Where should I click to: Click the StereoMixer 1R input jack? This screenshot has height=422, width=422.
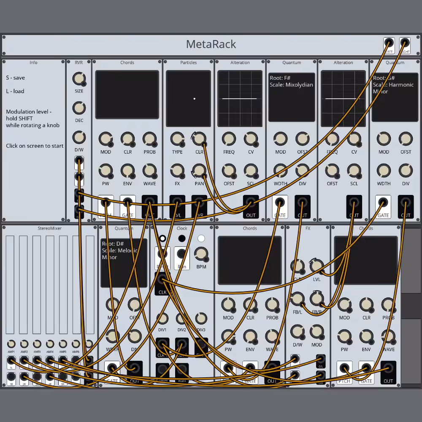coord(11,376)
